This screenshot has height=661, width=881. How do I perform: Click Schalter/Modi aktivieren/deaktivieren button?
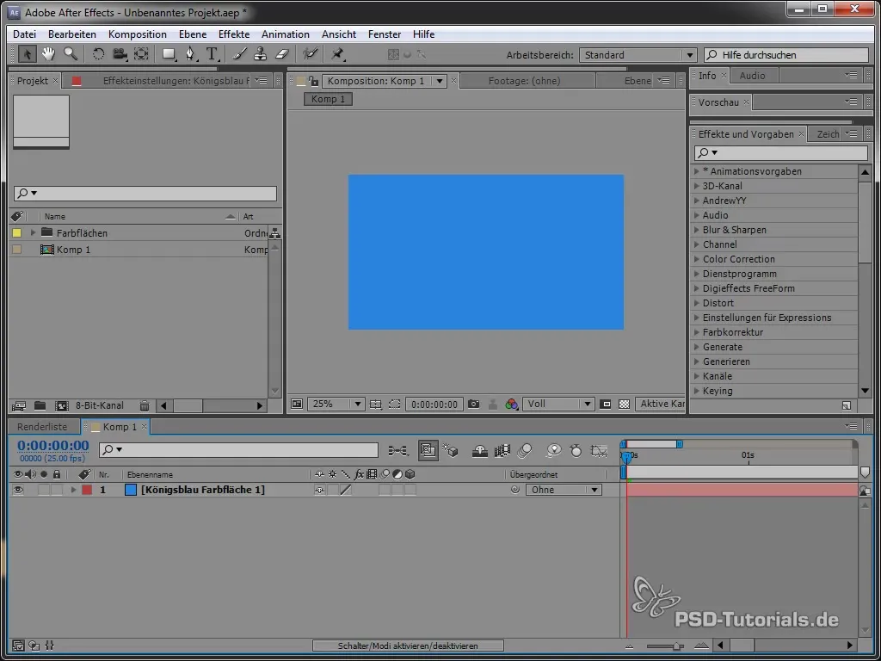pos(408,646)
